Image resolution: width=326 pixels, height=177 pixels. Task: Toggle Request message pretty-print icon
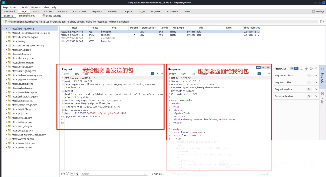pos(152,73)
